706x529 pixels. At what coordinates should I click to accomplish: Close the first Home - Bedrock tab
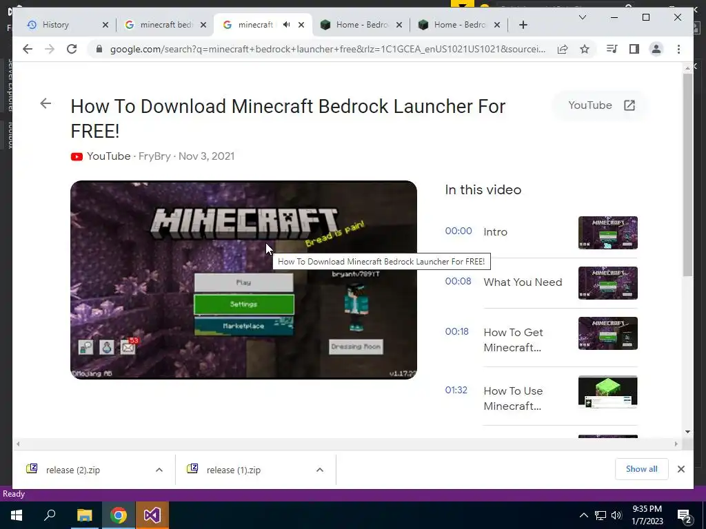tap(399, 25)
